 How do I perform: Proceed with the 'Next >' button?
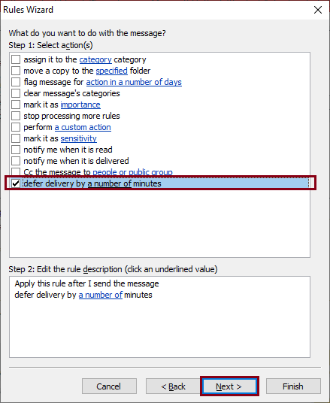point(229,386)
